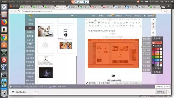
Task: Click 全部显示 in downloads bar
Action: (x=161, y=92)
